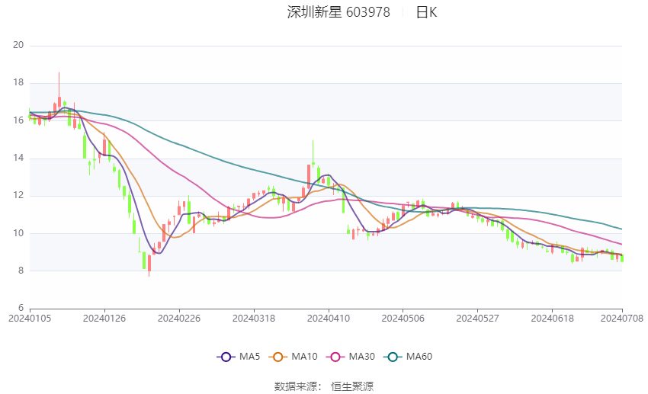Click the y-axis value 16

pos(18,120)
